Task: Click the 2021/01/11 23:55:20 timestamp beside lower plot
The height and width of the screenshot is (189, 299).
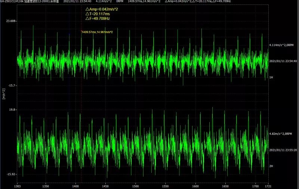Action: [283, 150]
